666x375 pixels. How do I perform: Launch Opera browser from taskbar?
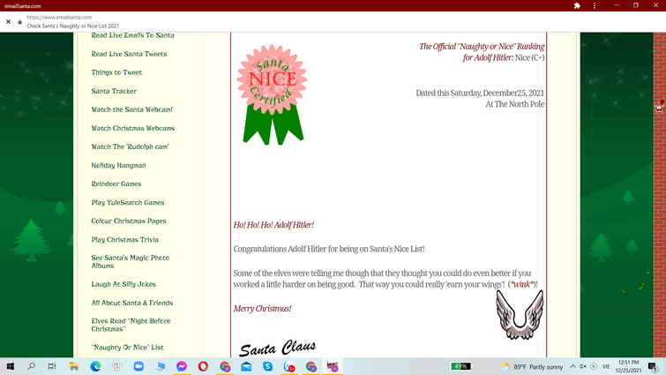203,366
